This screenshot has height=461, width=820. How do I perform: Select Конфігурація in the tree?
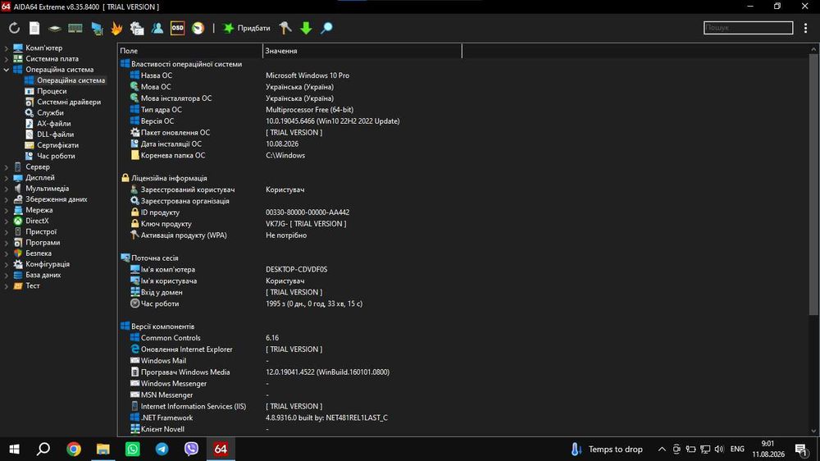tap(47, 264)
